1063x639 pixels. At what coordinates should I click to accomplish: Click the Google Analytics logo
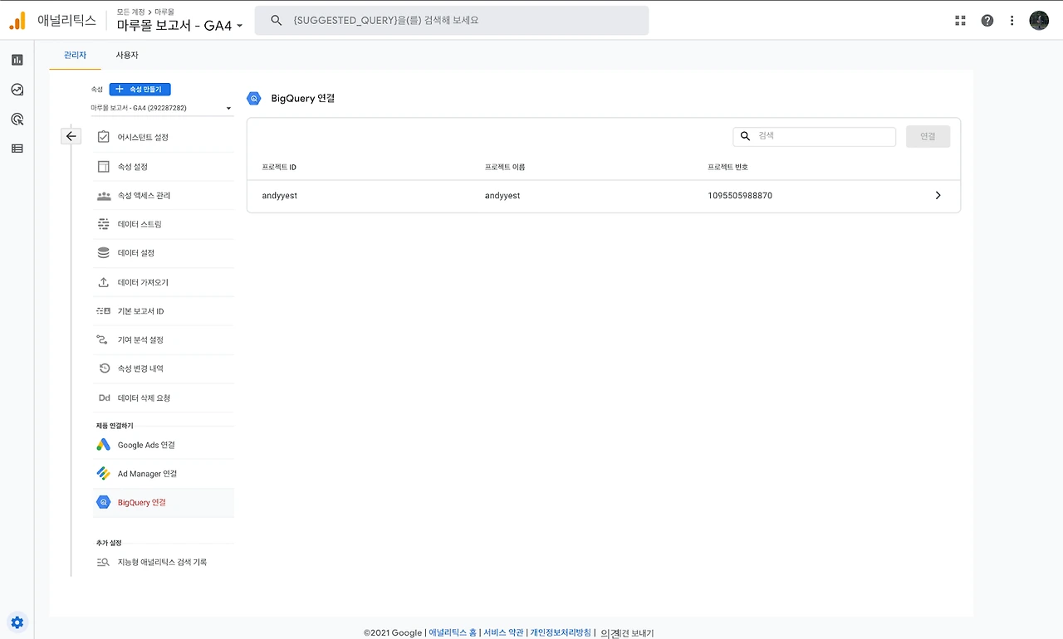tap(17, 21)
